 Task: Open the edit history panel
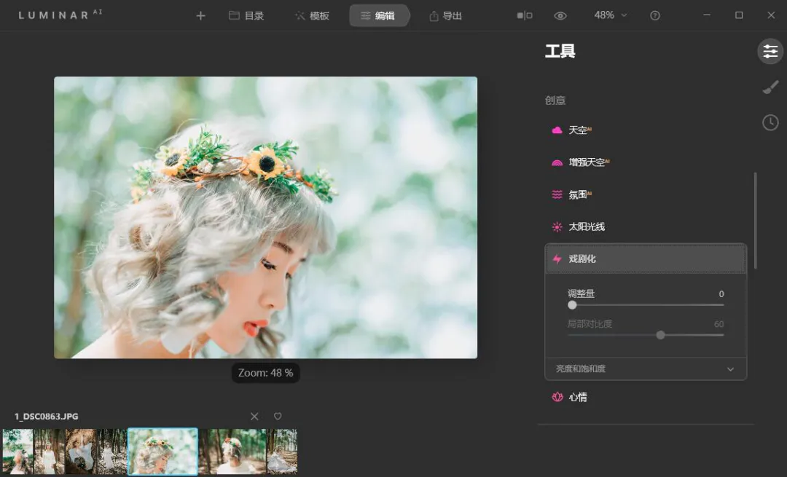pyautogui.click(x=770, y=122)
